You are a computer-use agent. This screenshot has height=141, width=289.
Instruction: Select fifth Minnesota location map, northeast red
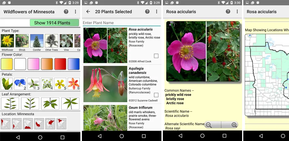[50, 124]
